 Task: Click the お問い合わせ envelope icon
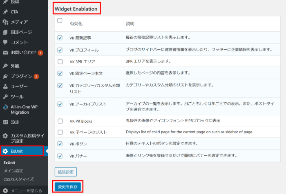[5, 53]
